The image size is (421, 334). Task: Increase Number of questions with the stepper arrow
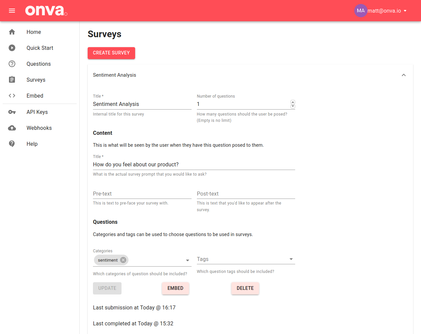[293, 102]
